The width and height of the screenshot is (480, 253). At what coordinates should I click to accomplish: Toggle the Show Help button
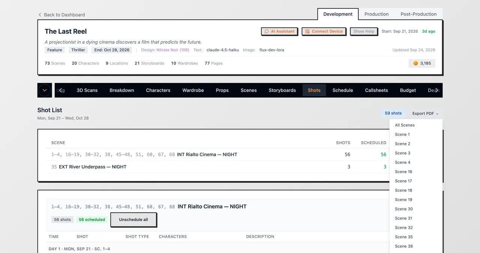[364, 31]
